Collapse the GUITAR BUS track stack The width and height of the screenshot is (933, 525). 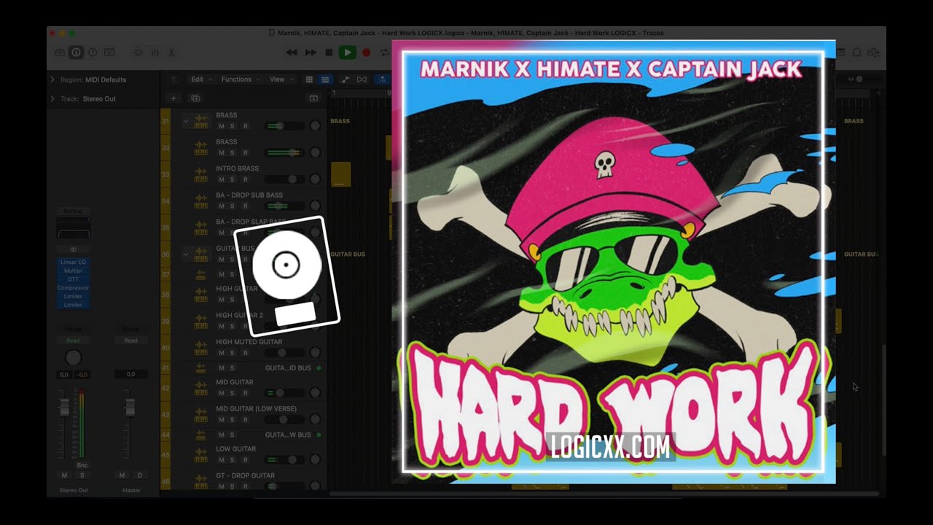click(186, 254)
